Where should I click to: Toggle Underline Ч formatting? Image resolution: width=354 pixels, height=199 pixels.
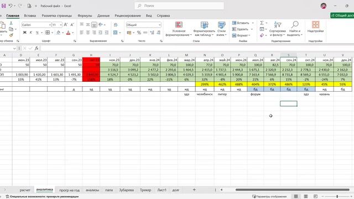tap(37, 33)
